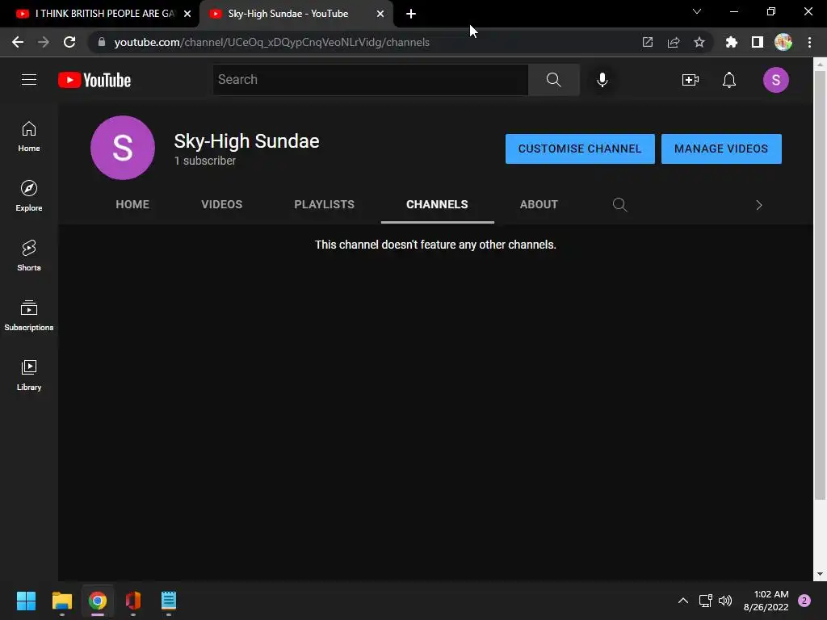827x620 pixels.
Task: Open the YouTube hamburger guide menu
Action: [x=29, y=80]
